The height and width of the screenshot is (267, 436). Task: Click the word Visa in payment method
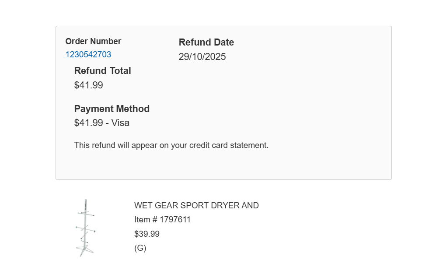120,123
